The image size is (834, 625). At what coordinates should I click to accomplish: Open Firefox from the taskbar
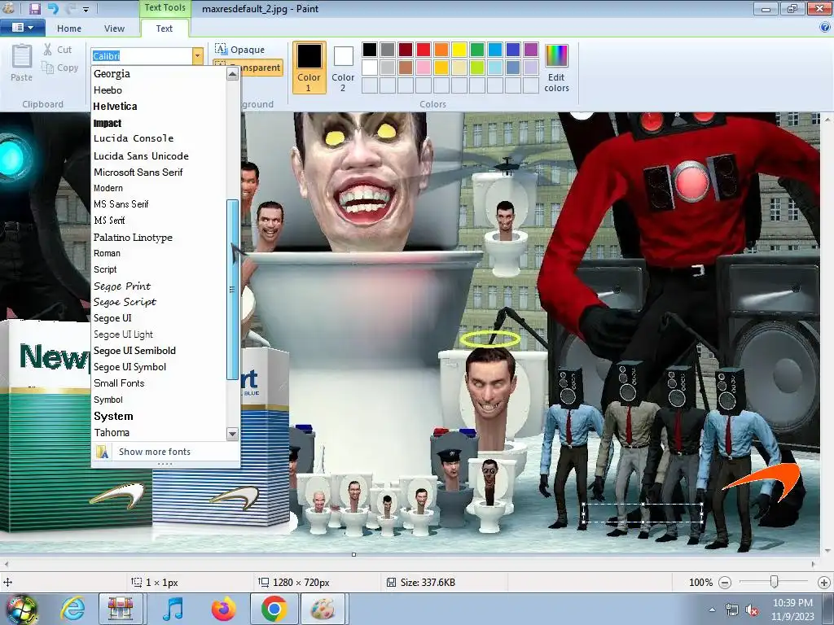tap(223, 609)
